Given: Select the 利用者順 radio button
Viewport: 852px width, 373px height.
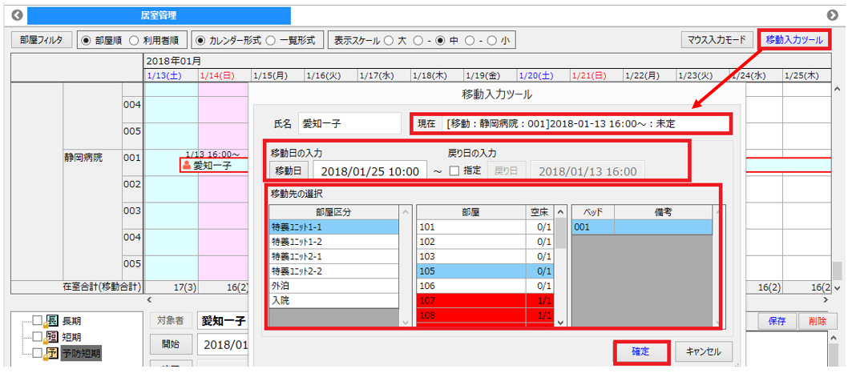Looking at the screenshot, I should tap(134, 40).
